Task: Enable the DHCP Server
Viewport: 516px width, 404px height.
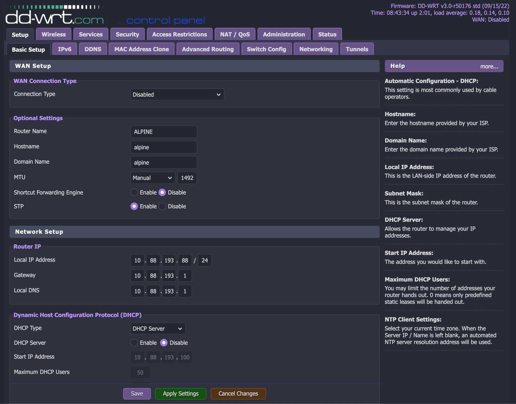Action: 134,343
